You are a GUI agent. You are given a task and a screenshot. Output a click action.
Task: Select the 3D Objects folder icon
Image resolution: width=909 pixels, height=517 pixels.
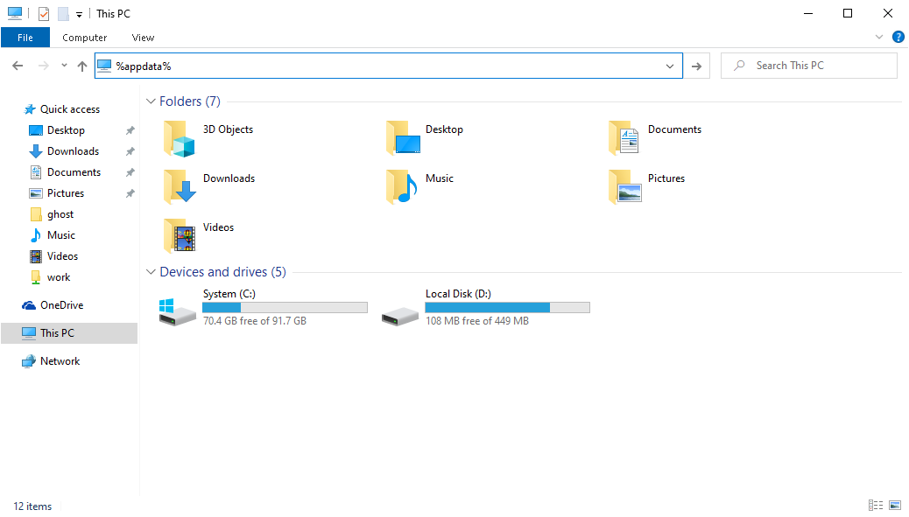pos(180,138)
